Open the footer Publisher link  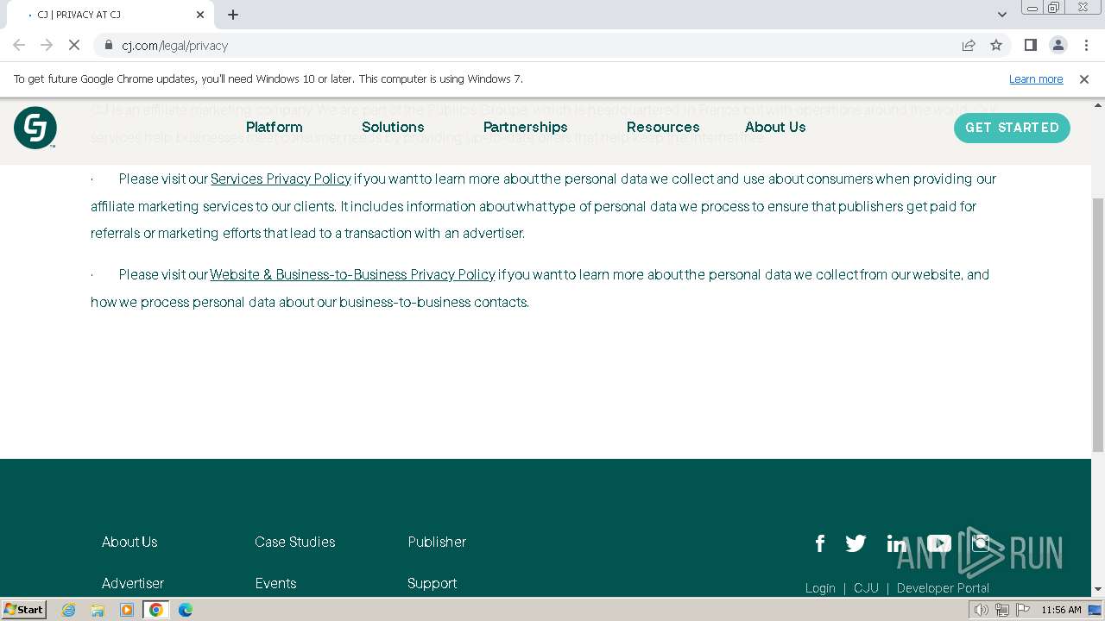437,542
